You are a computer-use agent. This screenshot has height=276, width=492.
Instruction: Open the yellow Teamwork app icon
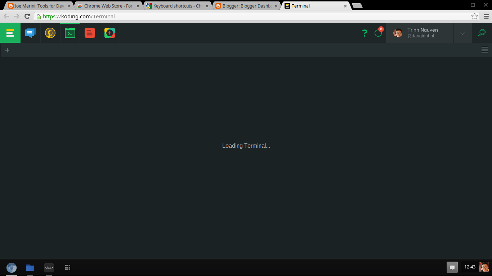[x=50, y=33]
